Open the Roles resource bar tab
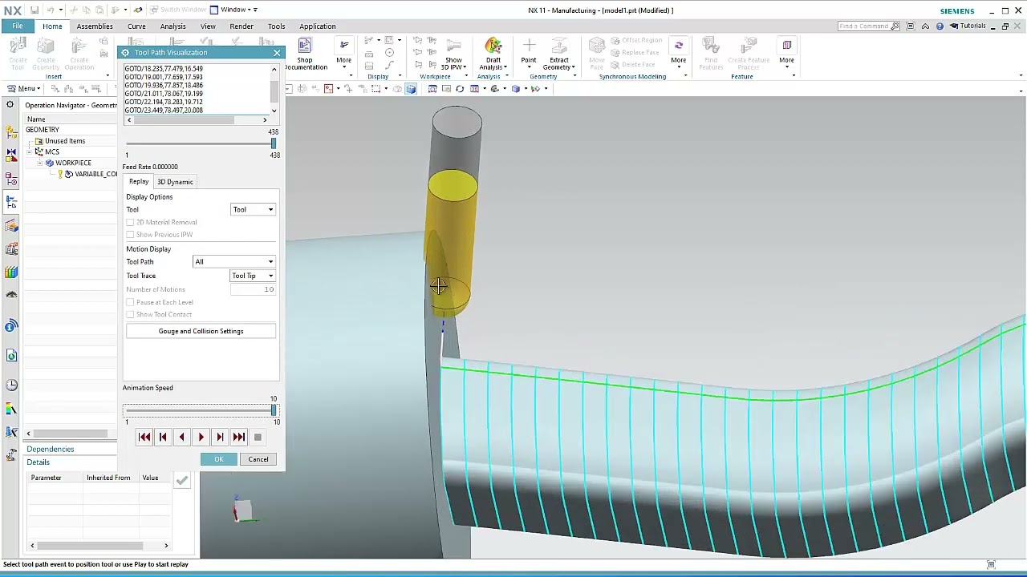This screenshot has height=577, width=1027. pyautogui.click(x=11, y=455)
